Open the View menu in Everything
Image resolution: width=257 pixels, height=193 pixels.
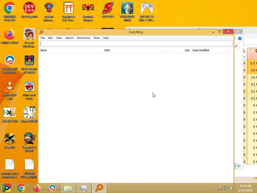click(59, 38)
